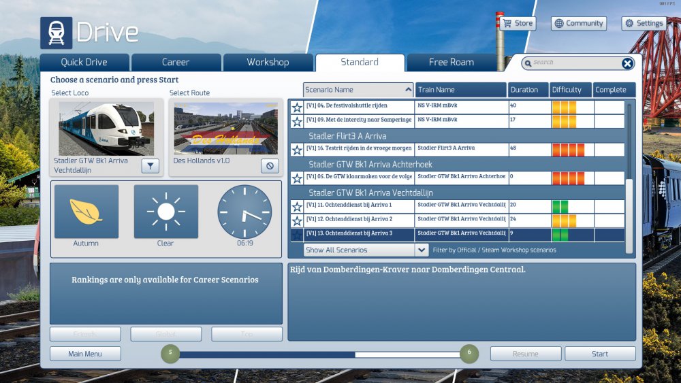The width and height of the screenshot is (681, 383).
Task: Favorite the 04. De festivalshuttle rijden scenario
Action: coord(297,107)
